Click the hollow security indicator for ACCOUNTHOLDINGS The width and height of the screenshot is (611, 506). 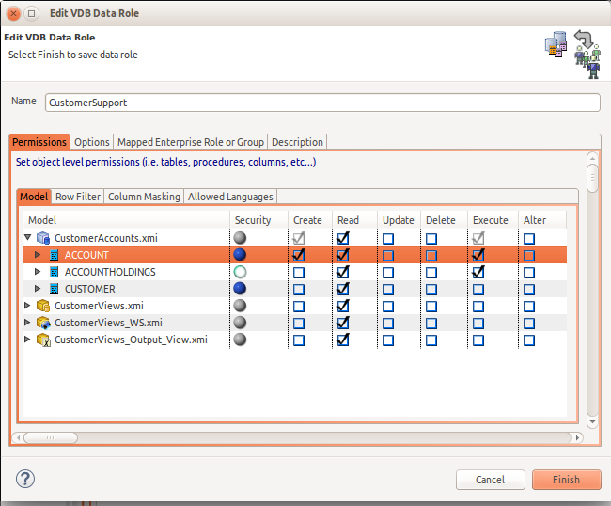[x=240, y=272]
